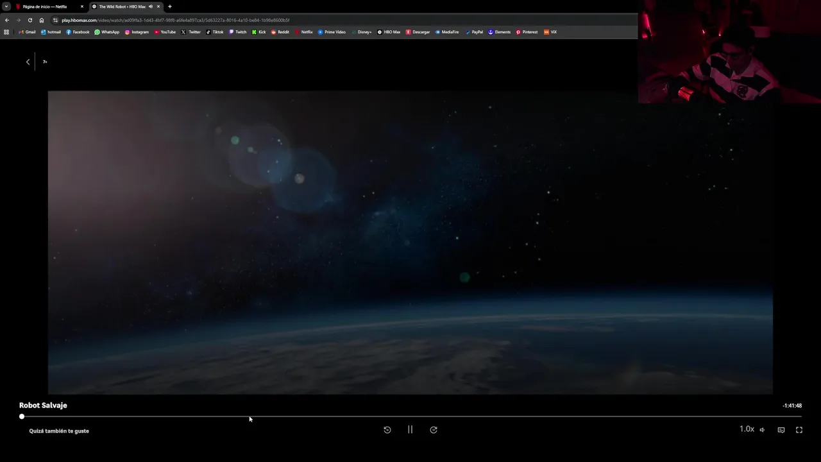Open Elements bookmark
This screenshot has height=462, width=821.
pos(500,32)
